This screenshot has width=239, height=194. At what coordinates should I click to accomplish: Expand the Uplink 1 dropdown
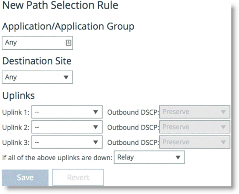(x=67, y=112)
